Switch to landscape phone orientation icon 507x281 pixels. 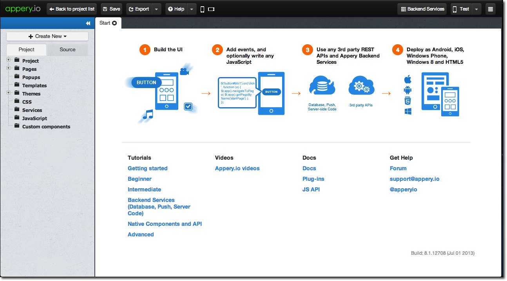click(212, 9)
